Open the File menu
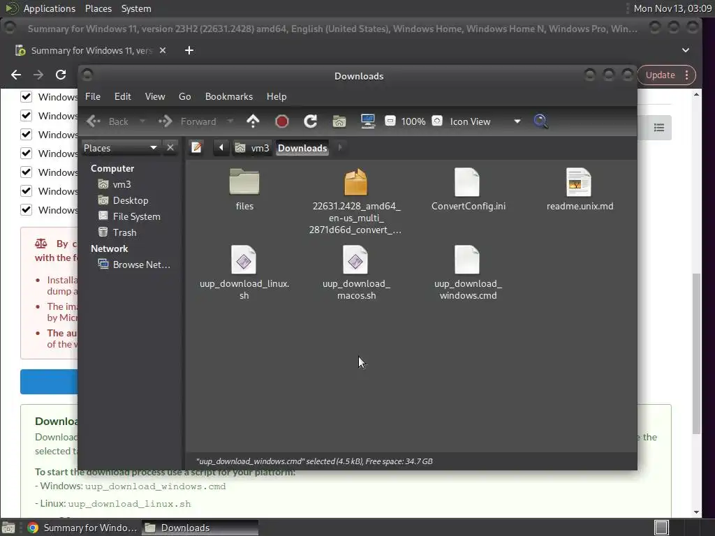The image size is (715, 536). (93, 96)
